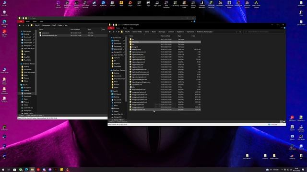This screenshot has height=172, width=307.
Task: Open the Steam desktop shortcut
Action: 94,3
